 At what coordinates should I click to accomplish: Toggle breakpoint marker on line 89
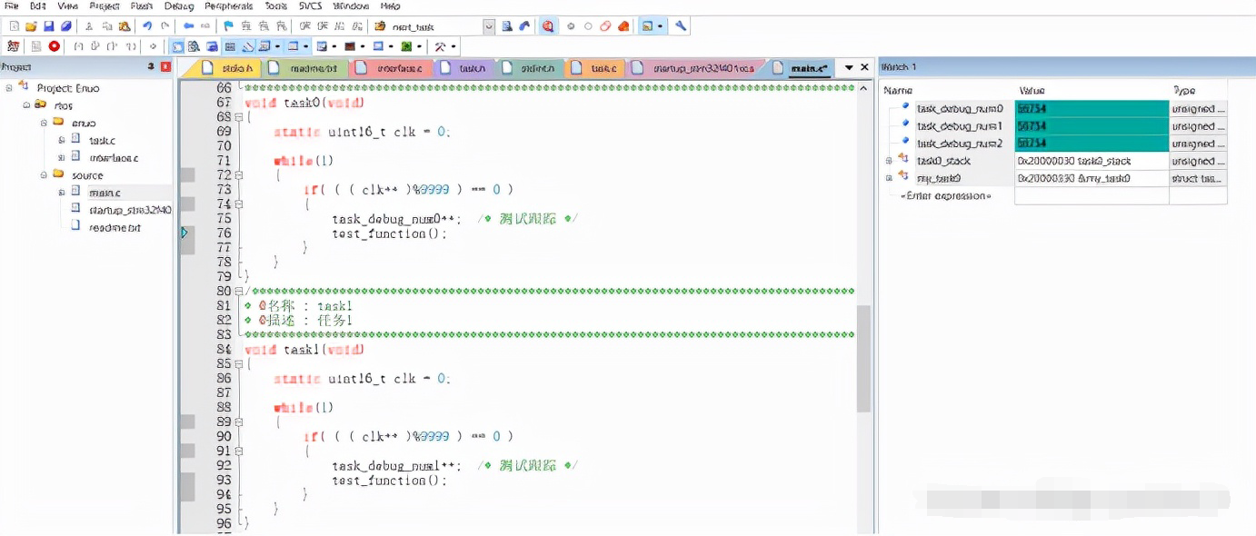tap(187, 422)
